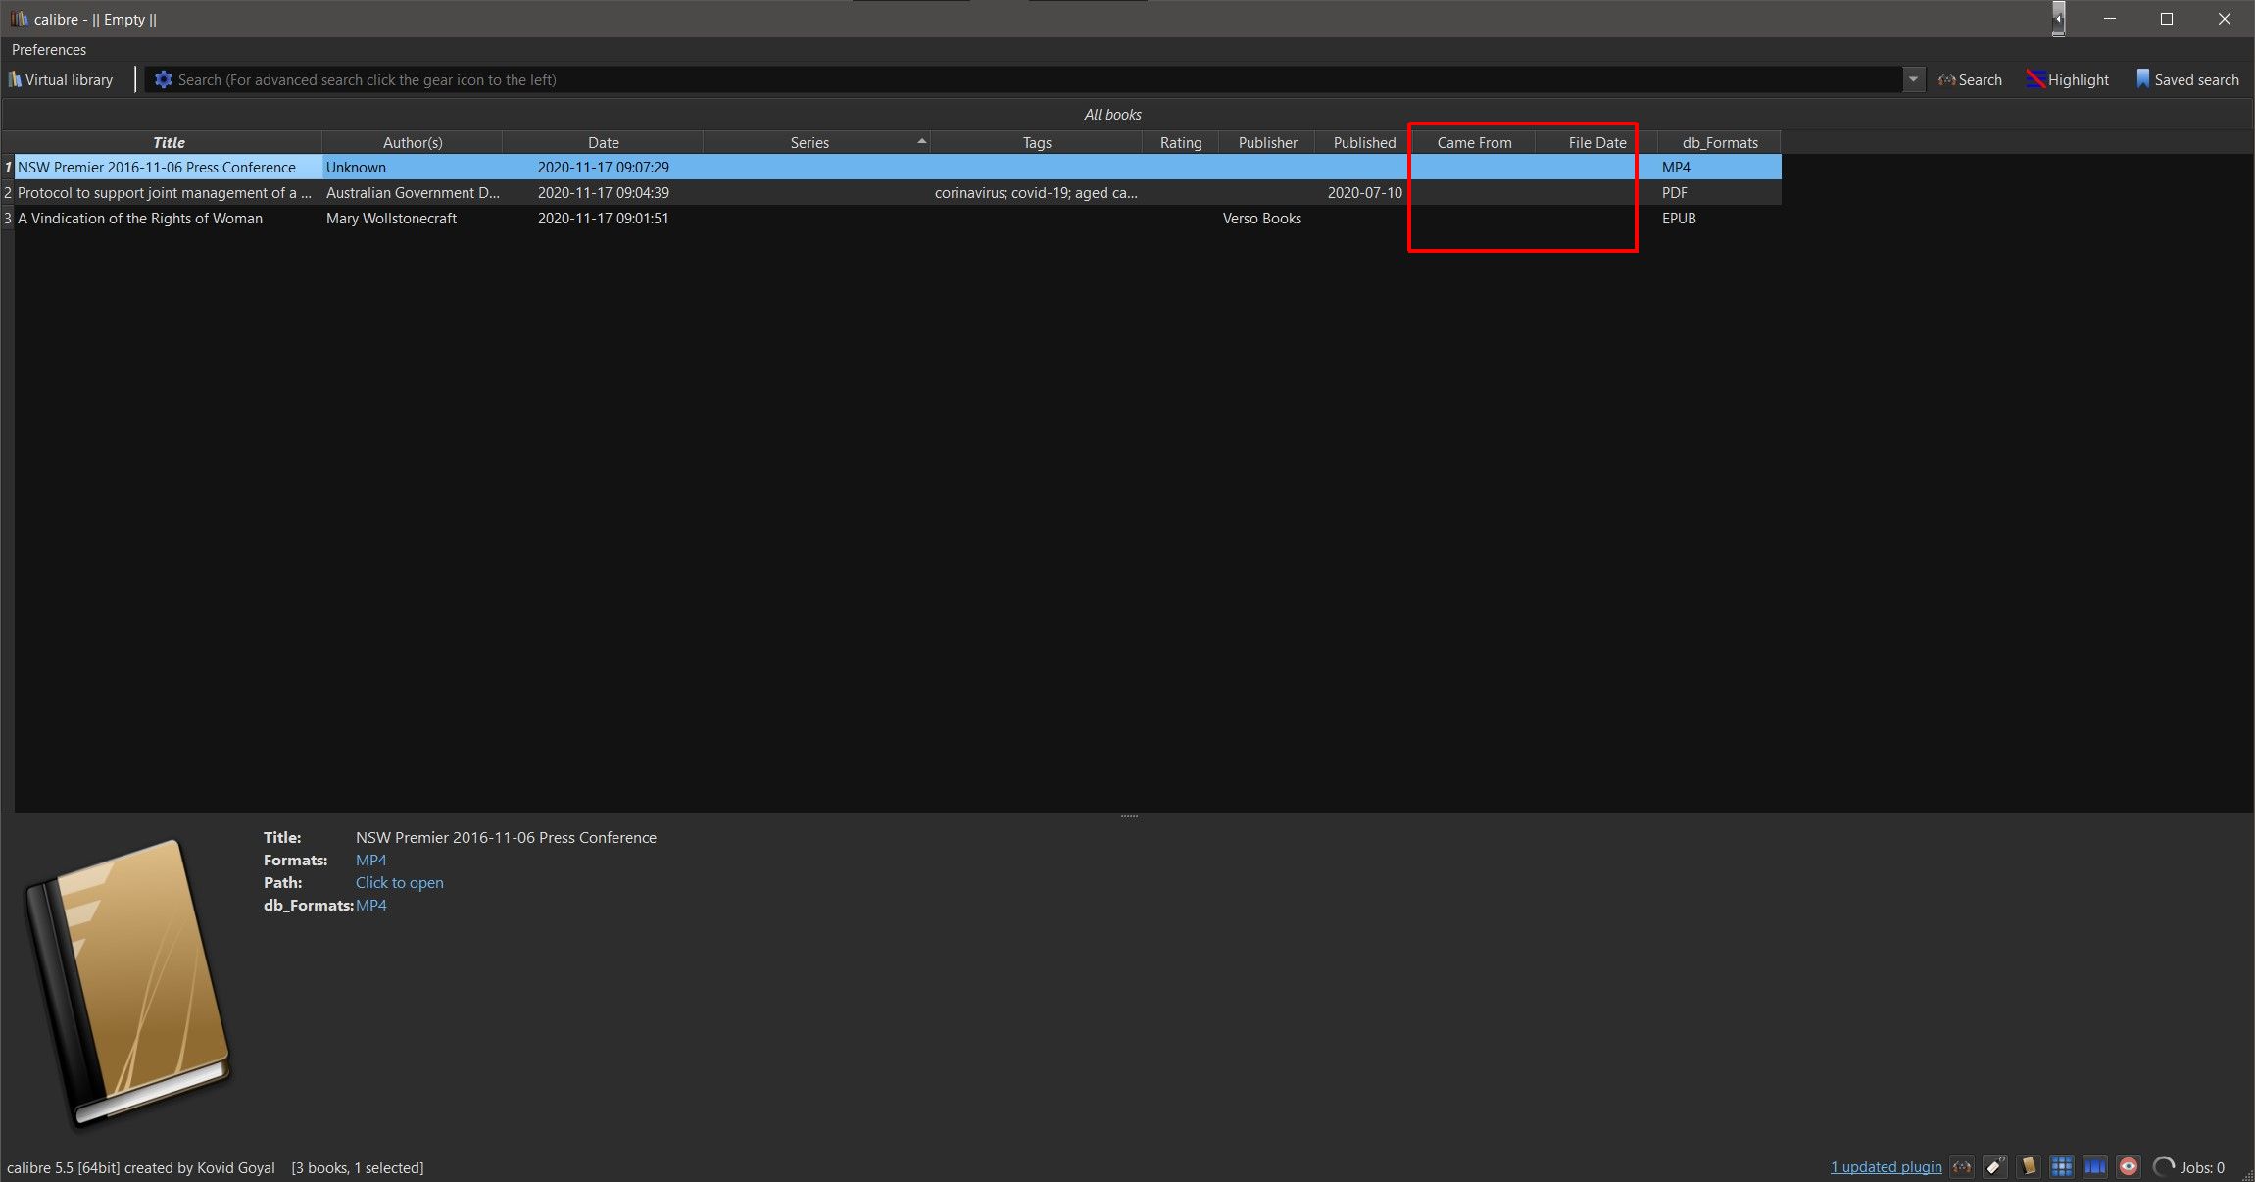Click inside the search input field
The width and height of the screenshot is (2255, 1182).
pos(980,79)
